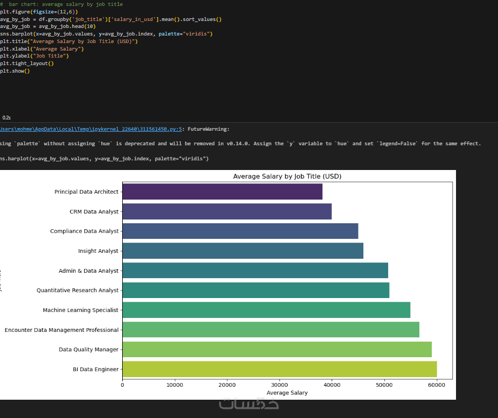The height and width of the screenshot is (418, 498).
Task: Place cursor on the plt.show() line
Action: 15,71
